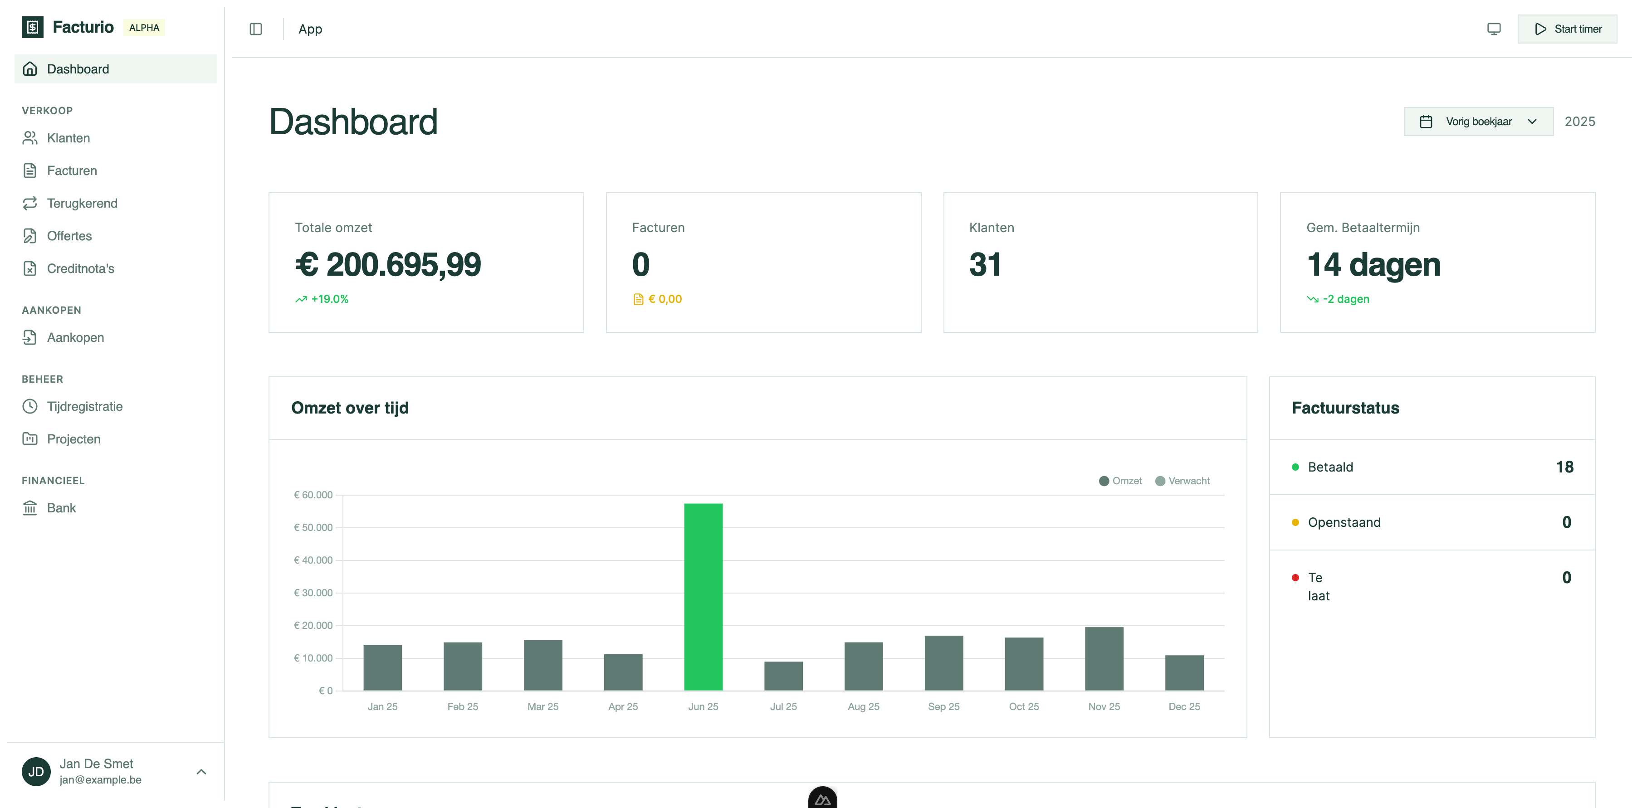Click the Offertes pen-document icon
This screenshot has width=1632, height=808.
(x=30, y=236)
